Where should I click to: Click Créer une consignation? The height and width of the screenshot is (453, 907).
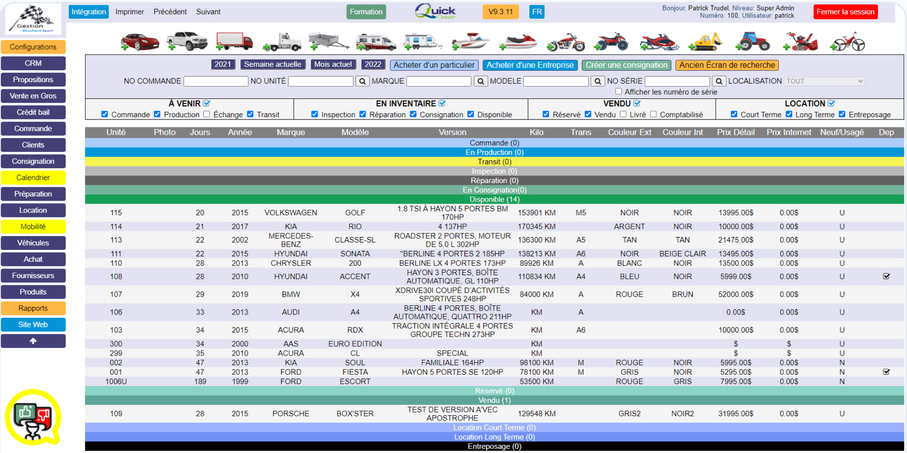coord(626,65)
